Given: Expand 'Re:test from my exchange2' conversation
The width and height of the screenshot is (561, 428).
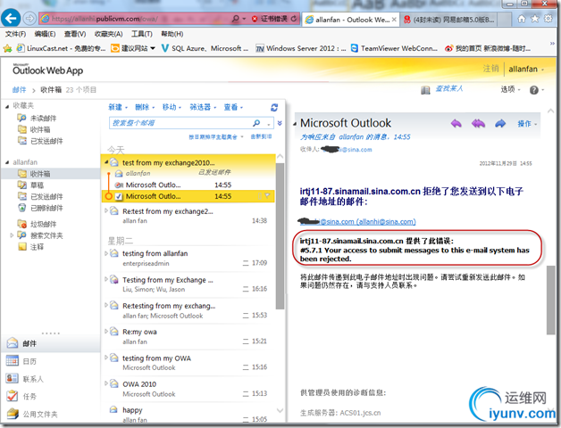Looking at the screenshot, I should [106, 210].
